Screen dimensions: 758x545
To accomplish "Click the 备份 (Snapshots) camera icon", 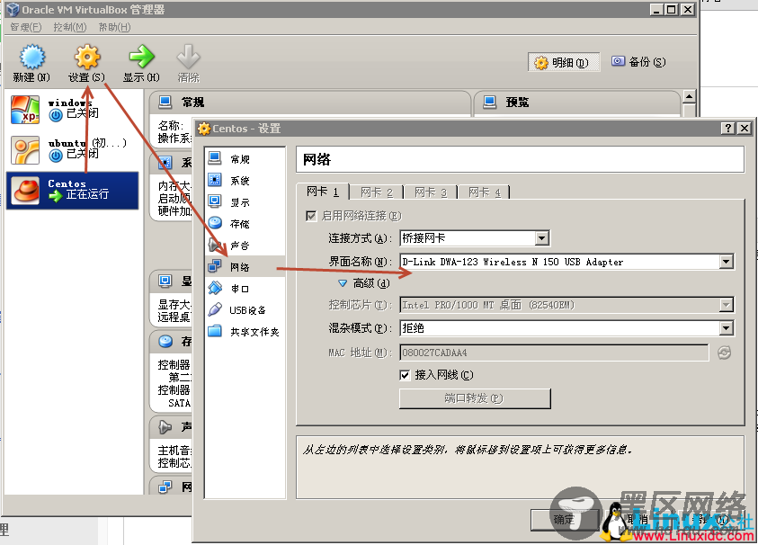I will click(618, 61).
